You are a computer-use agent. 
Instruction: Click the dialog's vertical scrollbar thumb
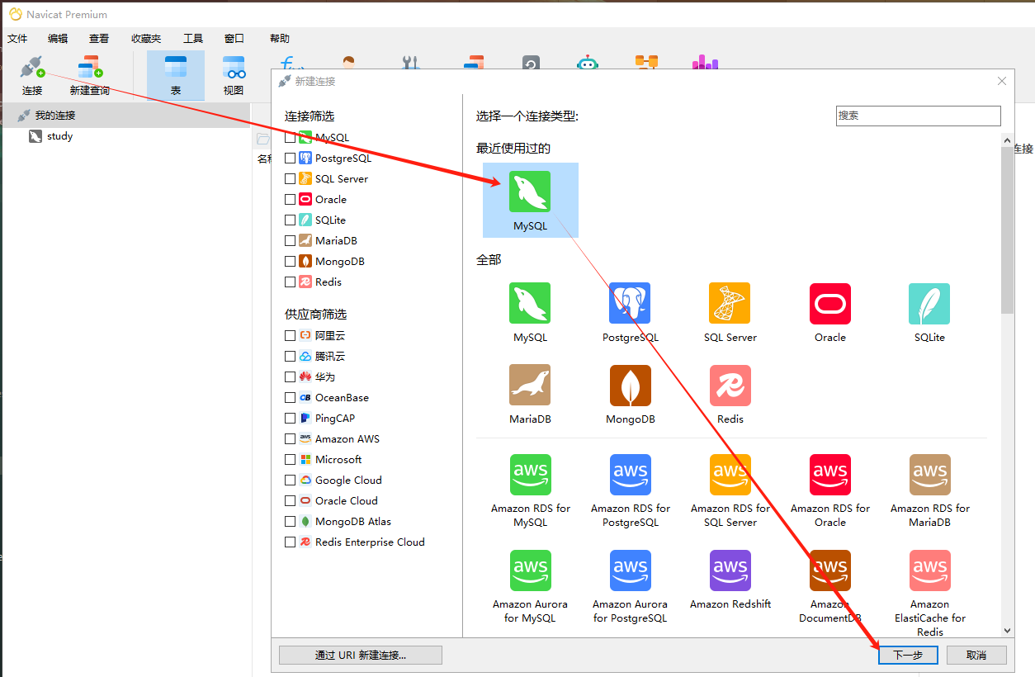click(1007, 230)
